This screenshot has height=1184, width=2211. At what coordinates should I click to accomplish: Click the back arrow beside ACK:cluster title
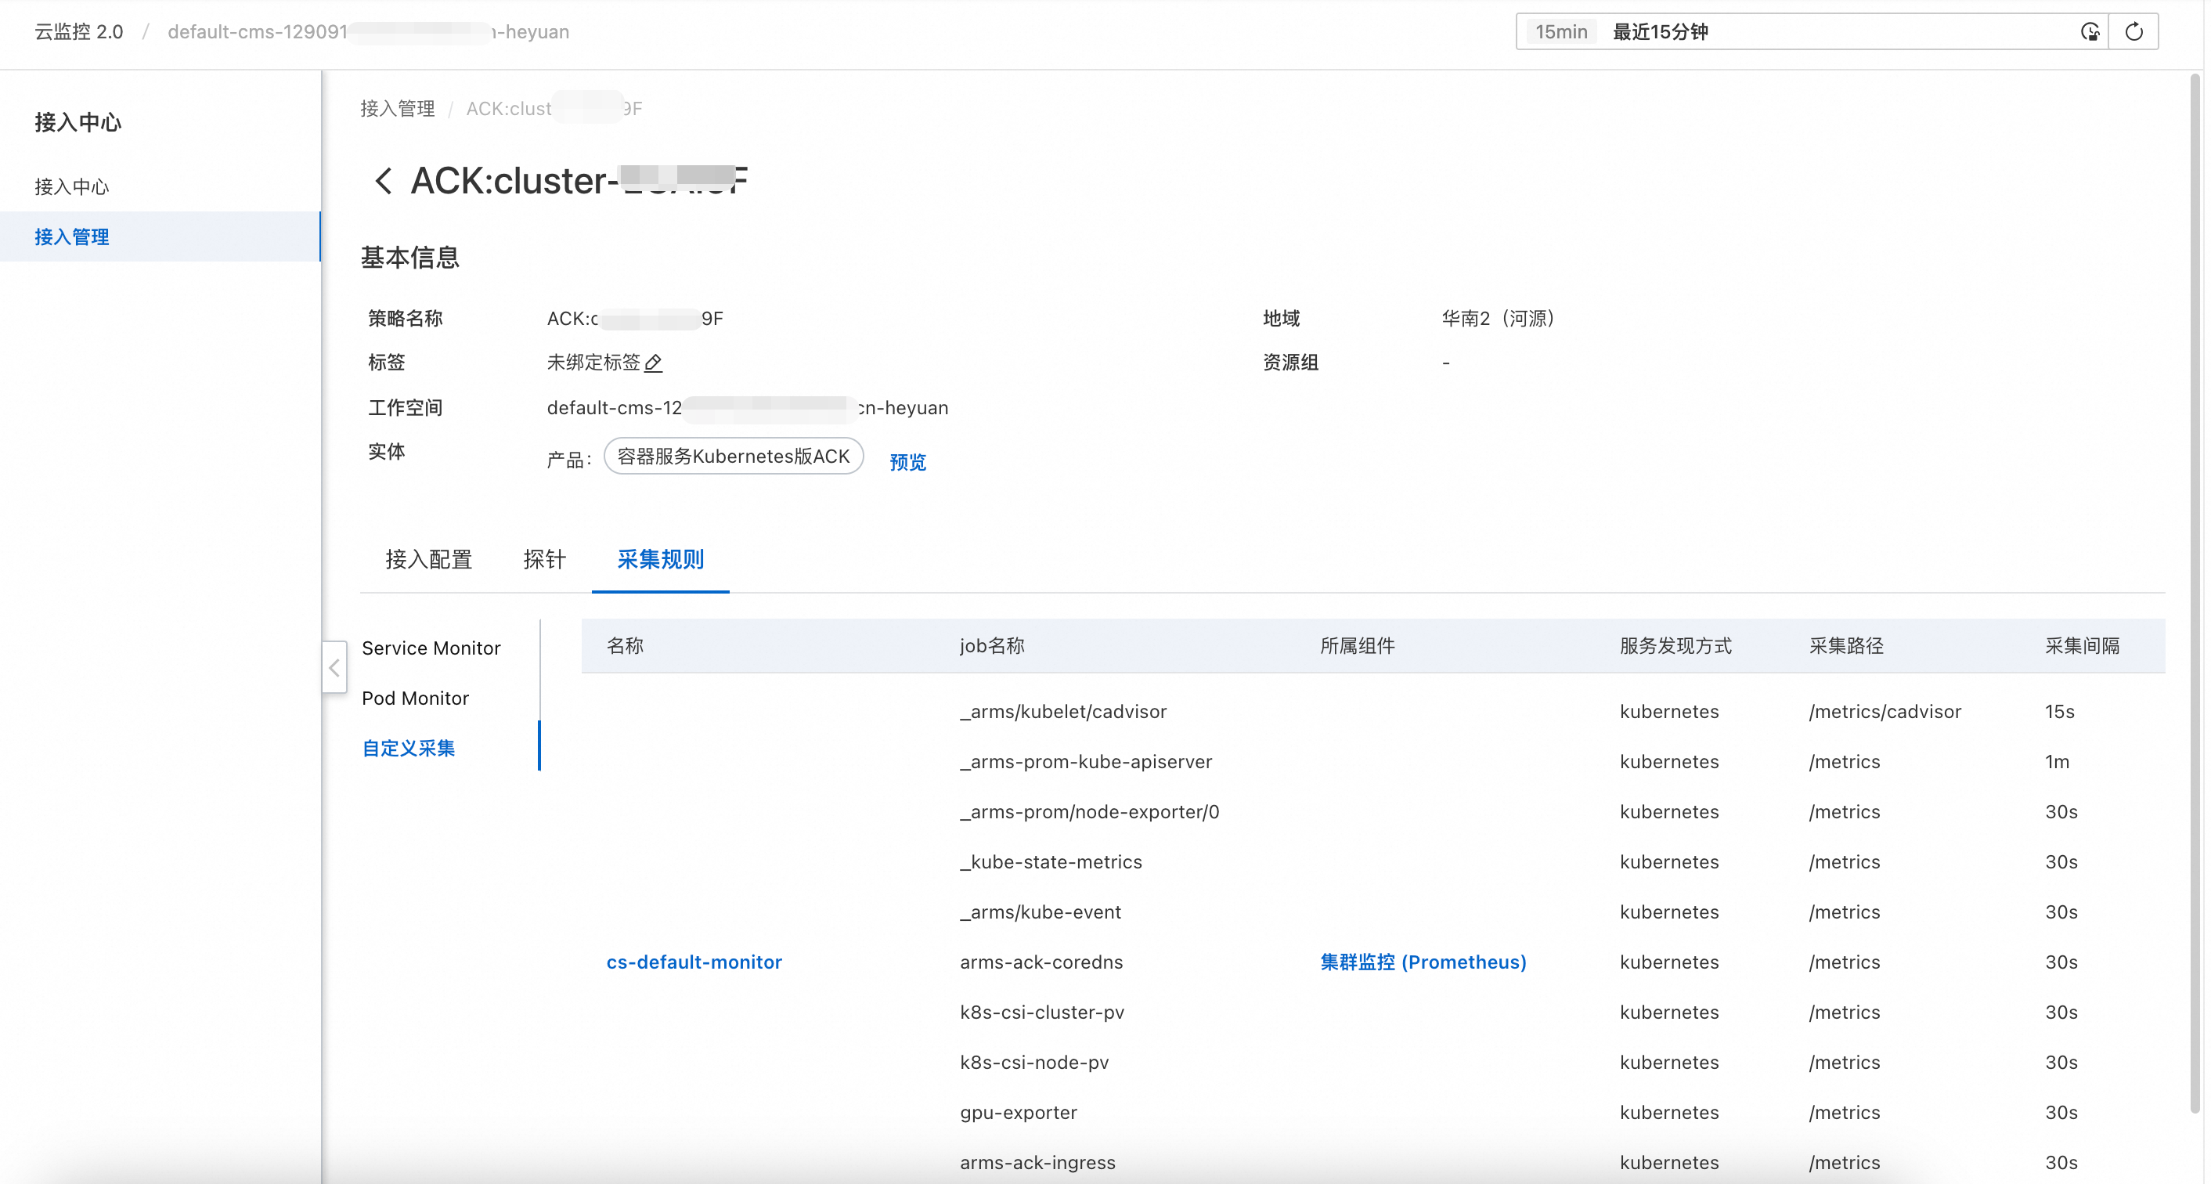[383, 181]
